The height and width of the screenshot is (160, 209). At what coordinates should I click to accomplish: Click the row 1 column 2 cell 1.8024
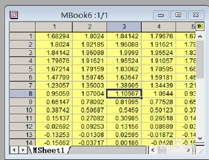[x=89, y=36]
